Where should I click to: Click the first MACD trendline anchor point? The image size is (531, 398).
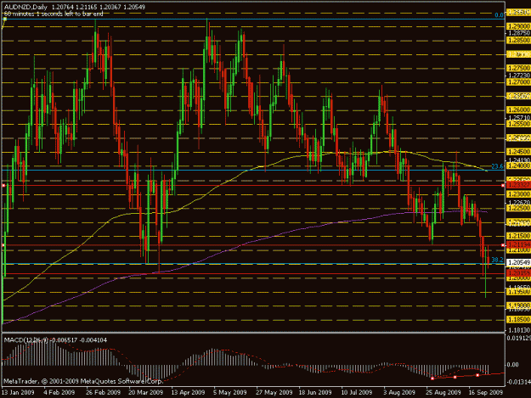[432, 378]
